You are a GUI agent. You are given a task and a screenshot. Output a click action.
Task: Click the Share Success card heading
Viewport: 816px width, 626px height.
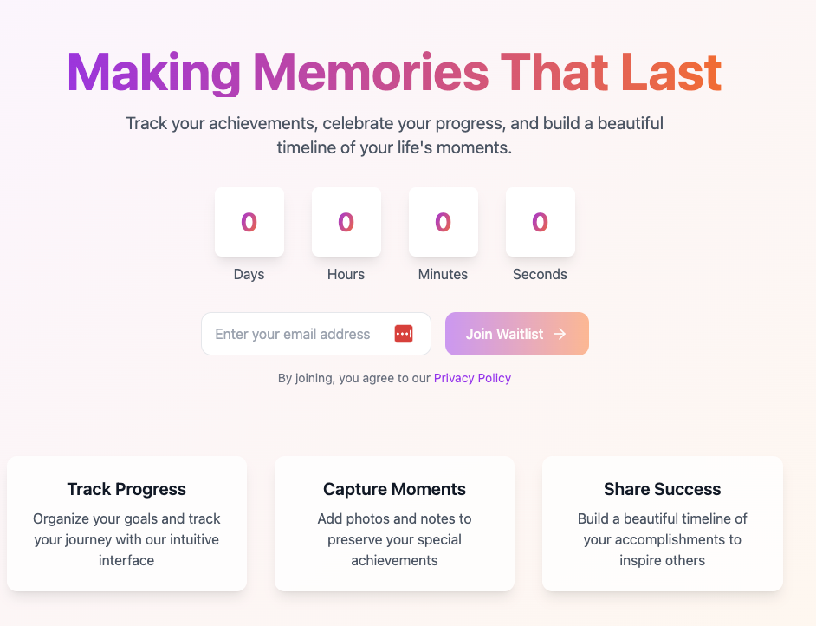[663, 489]
